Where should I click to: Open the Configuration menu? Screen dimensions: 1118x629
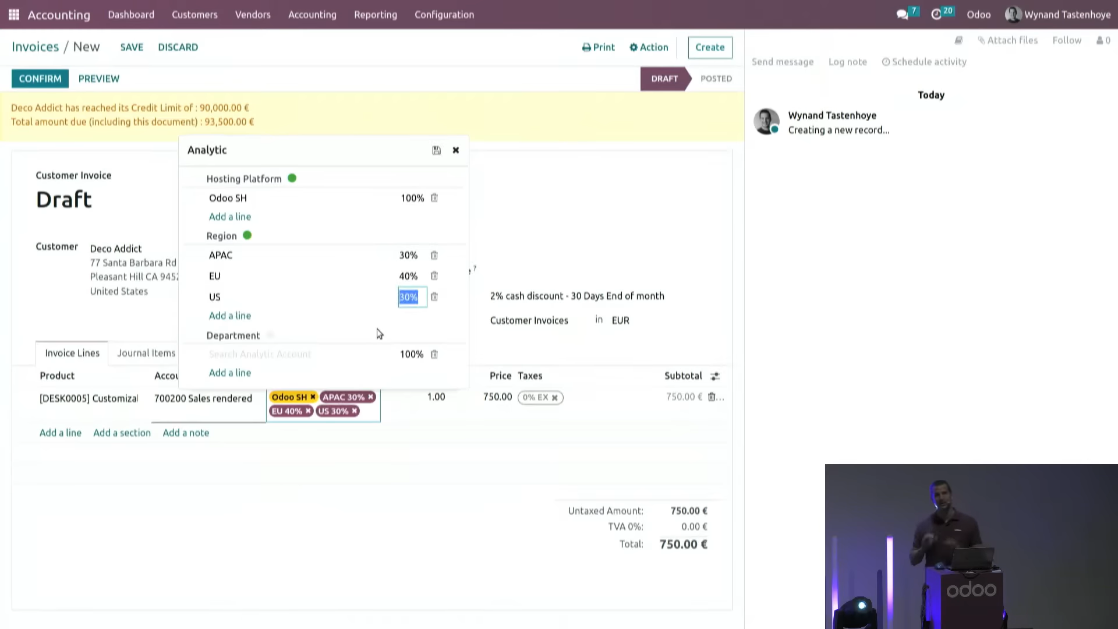pos(444,15)
